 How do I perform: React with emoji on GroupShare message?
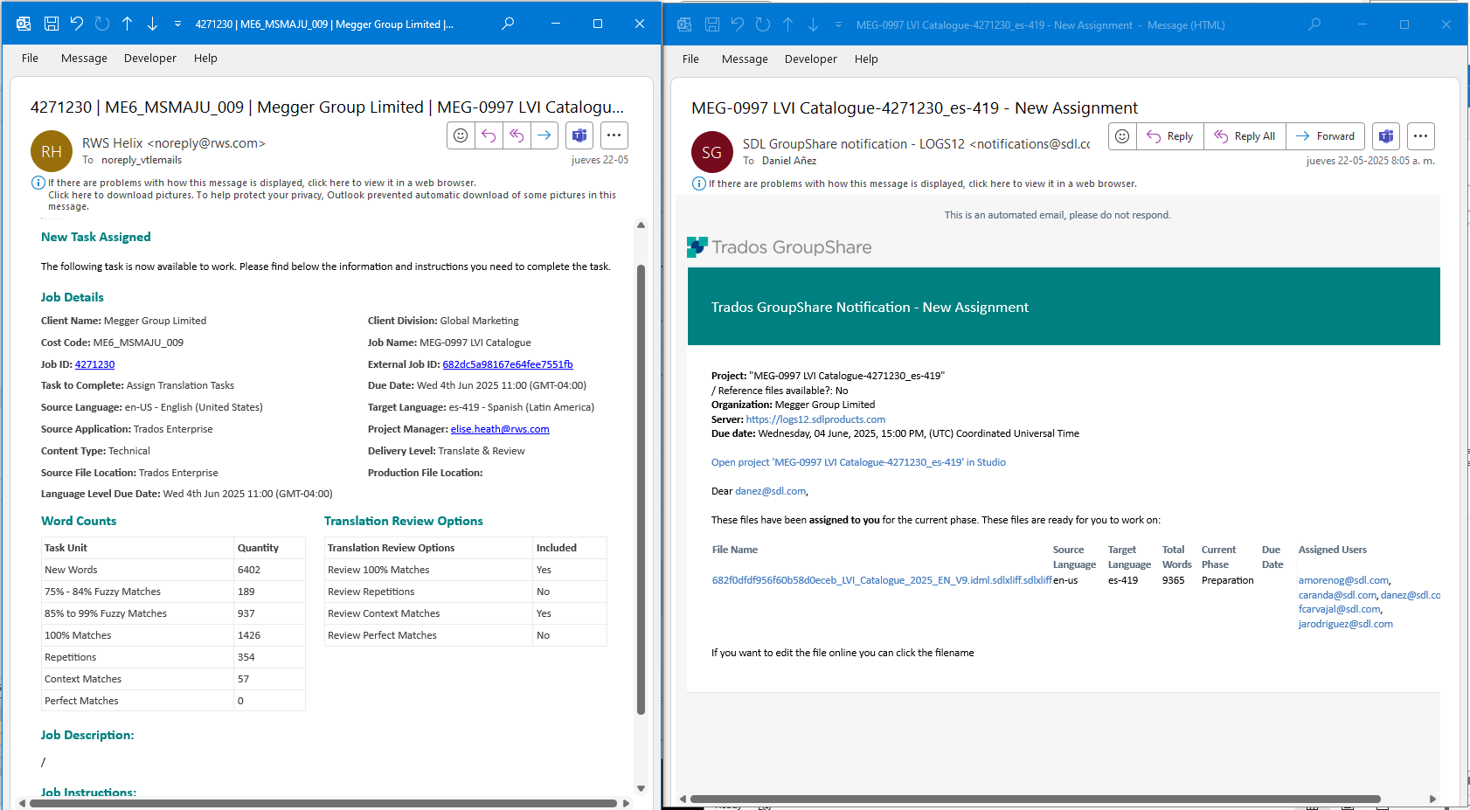click(x=1122, y=136)
